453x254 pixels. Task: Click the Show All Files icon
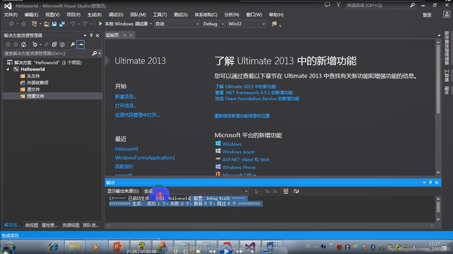coord(62,44)
